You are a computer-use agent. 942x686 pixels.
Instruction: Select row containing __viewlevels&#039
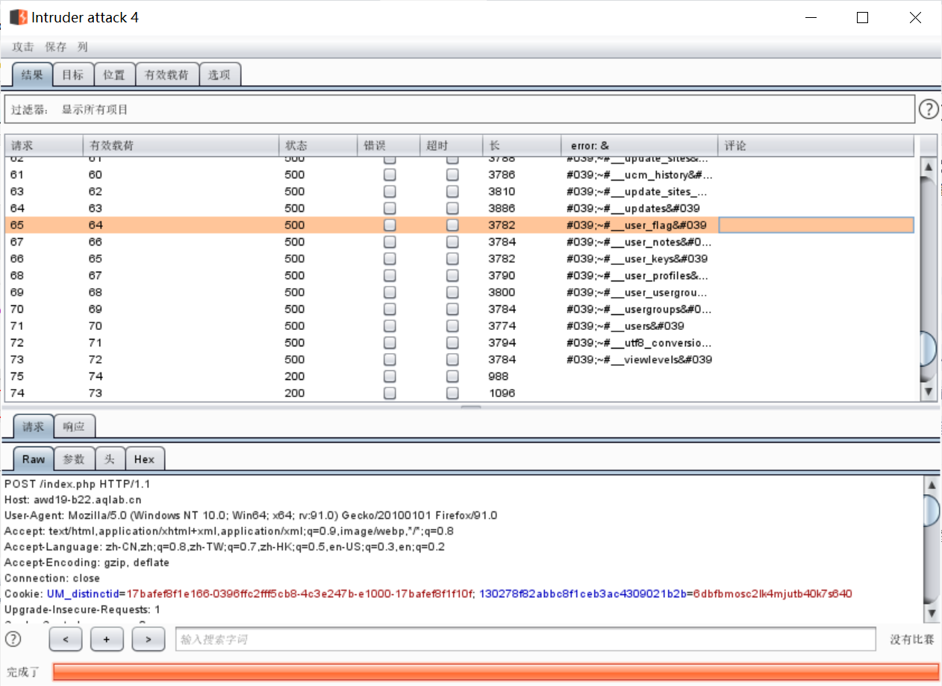coord(460,360)
